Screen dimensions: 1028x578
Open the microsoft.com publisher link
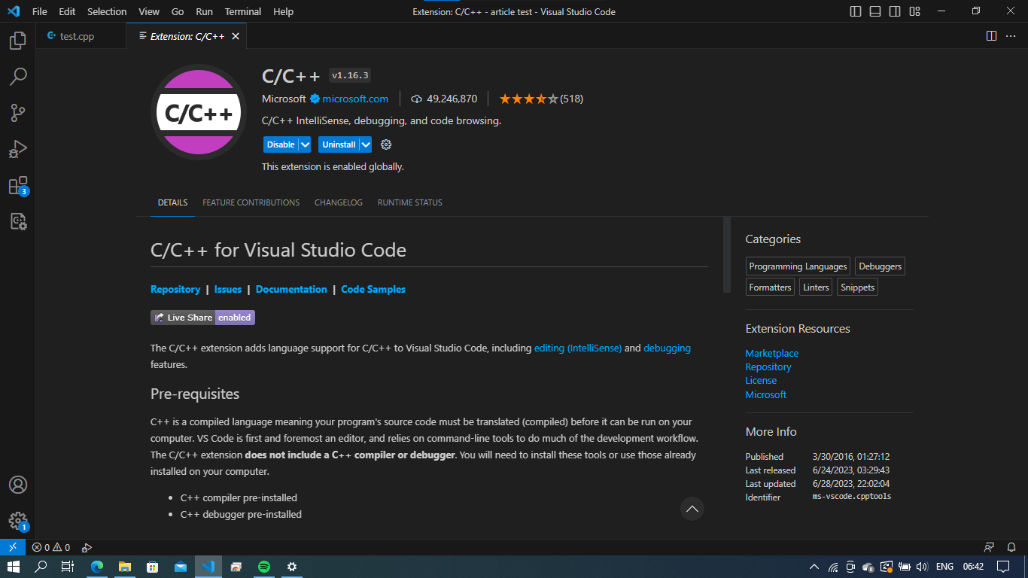tap(355, 99)
